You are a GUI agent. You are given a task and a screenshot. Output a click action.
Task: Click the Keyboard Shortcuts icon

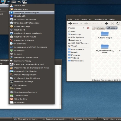[x=11, y=37]
